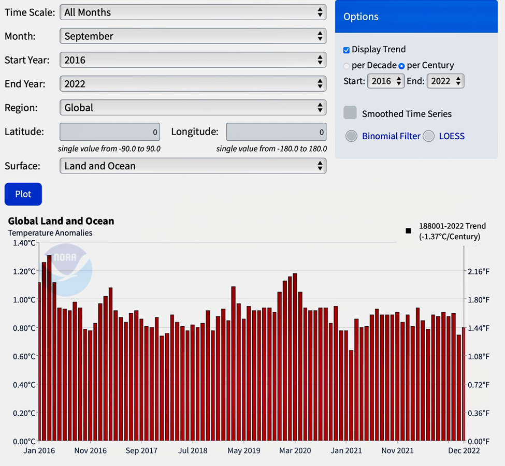Click into the Latitude input field
505x466 pixels.
point(110,132)
